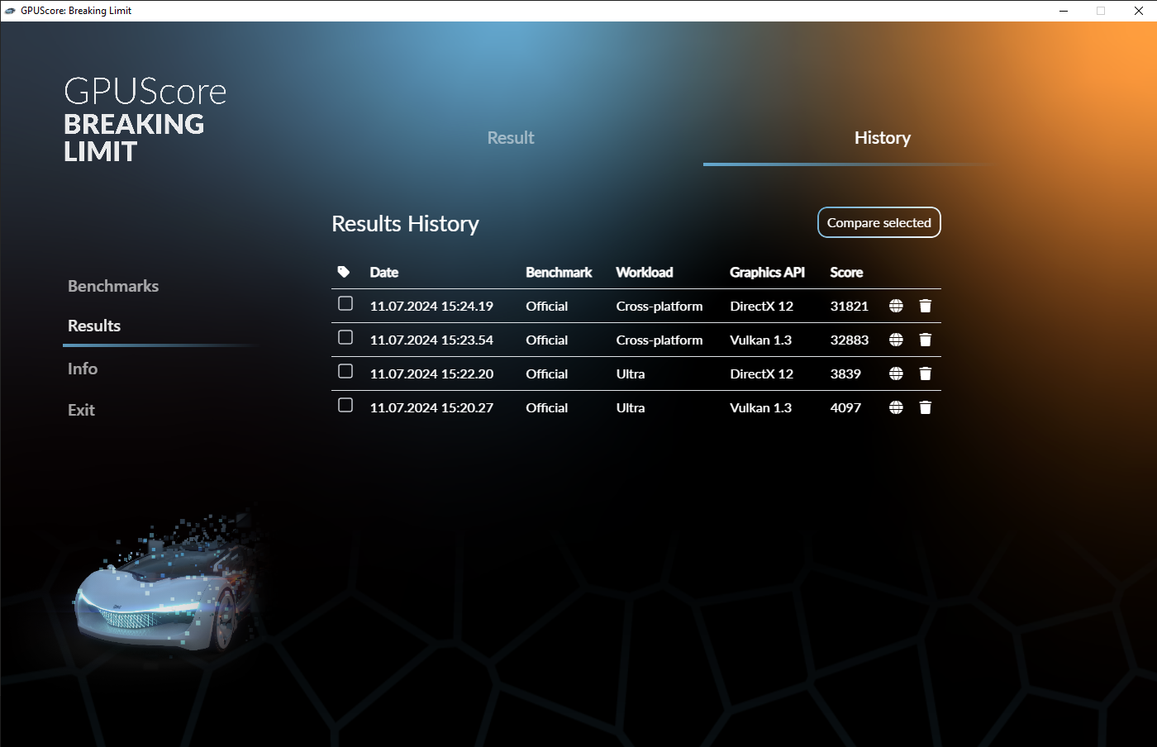The width and height of the screenshot is (1157, 747).
Task: Minimize the GPUScore window
Action: pos(1064,11)
